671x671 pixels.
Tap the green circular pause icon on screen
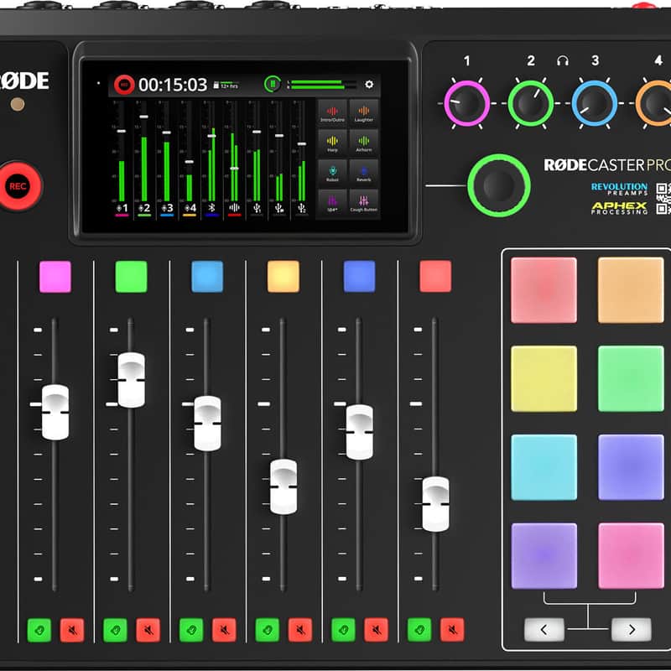pyautogui.click(x=272, y=84)
